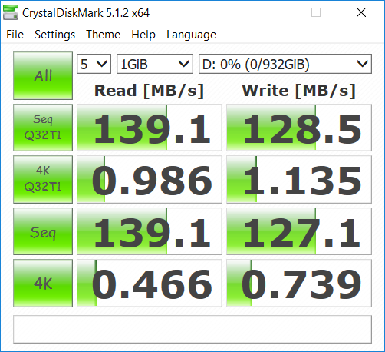Open the Theme menu
The width and height of the screenshot is (385, 352).
103,35
